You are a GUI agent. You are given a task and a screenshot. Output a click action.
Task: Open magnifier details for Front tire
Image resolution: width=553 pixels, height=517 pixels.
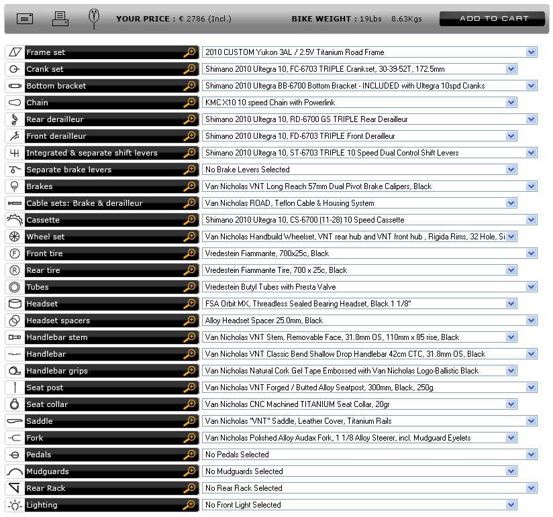190,253
